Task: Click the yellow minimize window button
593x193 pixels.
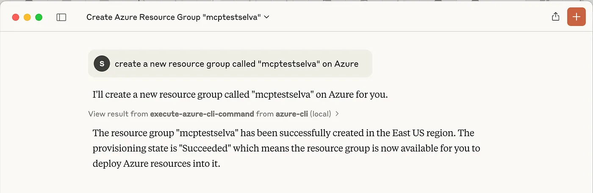Action: pyautogui.click(x=27, y=17)
